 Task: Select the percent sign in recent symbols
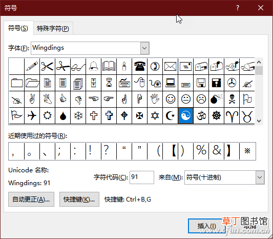[x=201, y=151]
